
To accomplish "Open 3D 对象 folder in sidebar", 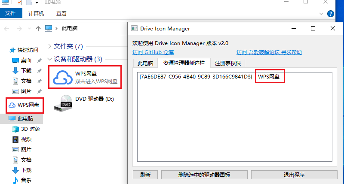I will point(15,129).
